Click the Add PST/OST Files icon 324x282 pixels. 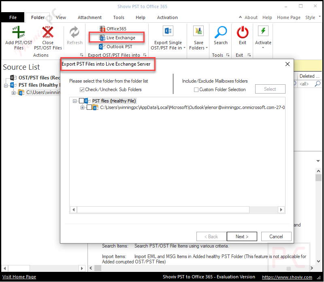pos(18,32)
